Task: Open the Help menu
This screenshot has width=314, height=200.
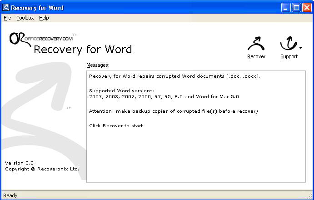Action: click(44, 18)
